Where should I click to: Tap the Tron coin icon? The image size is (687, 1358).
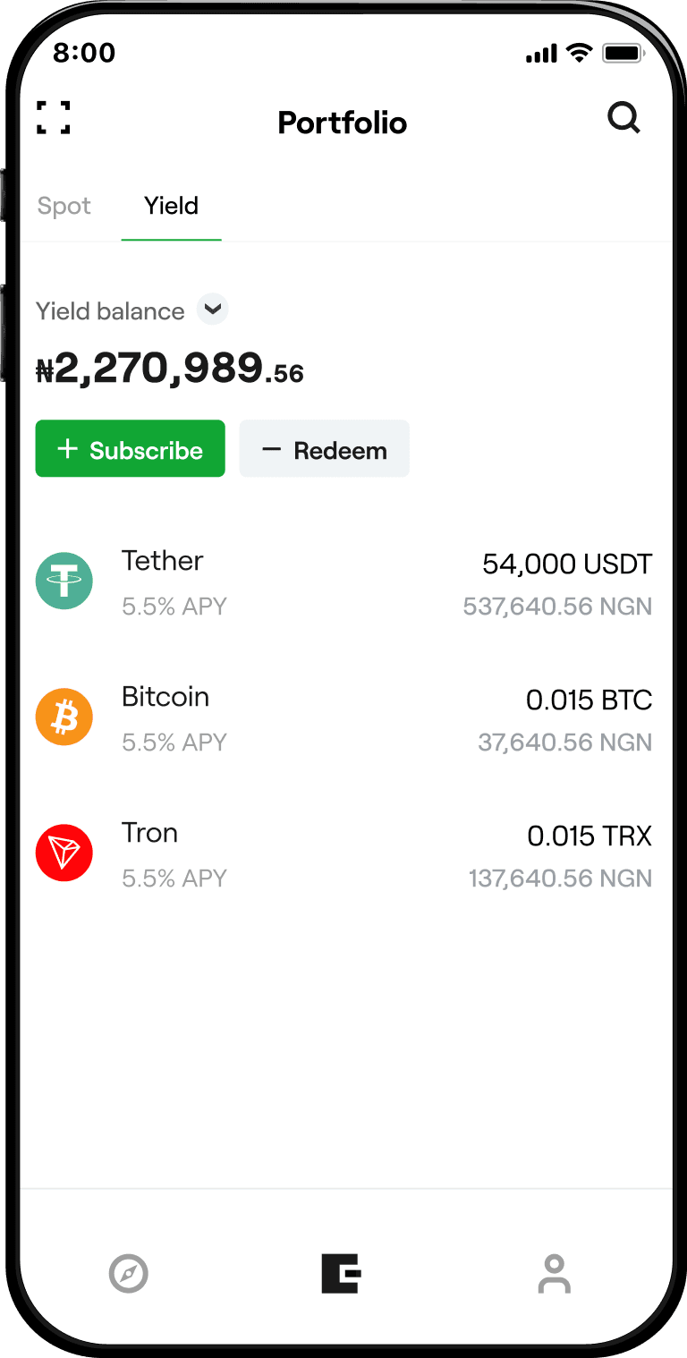tap(64, 853)
